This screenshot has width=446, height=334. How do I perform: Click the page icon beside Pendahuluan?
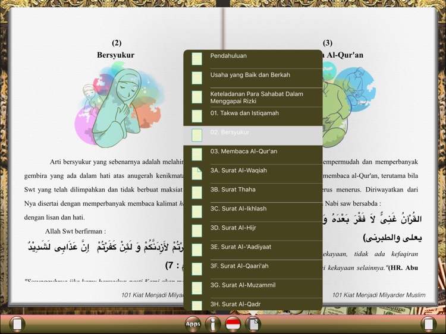(x=197, y=59)
